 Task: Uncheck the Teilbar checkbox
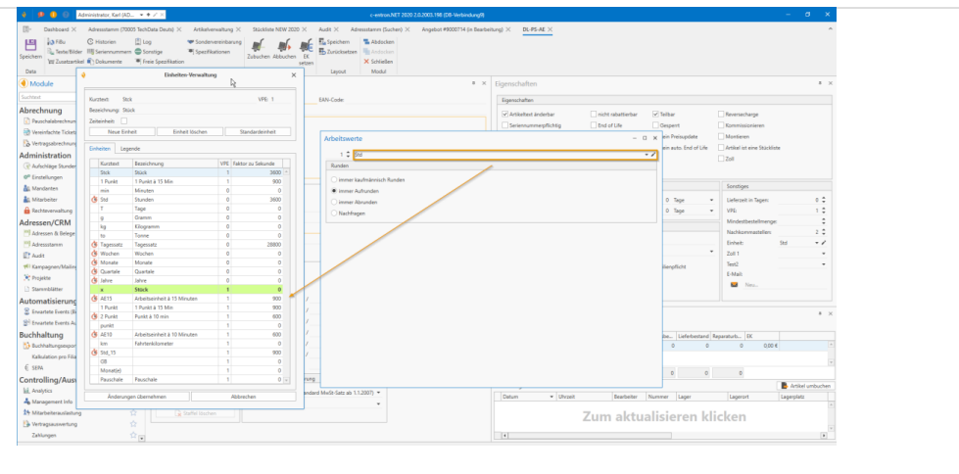(x=656, y=114)
